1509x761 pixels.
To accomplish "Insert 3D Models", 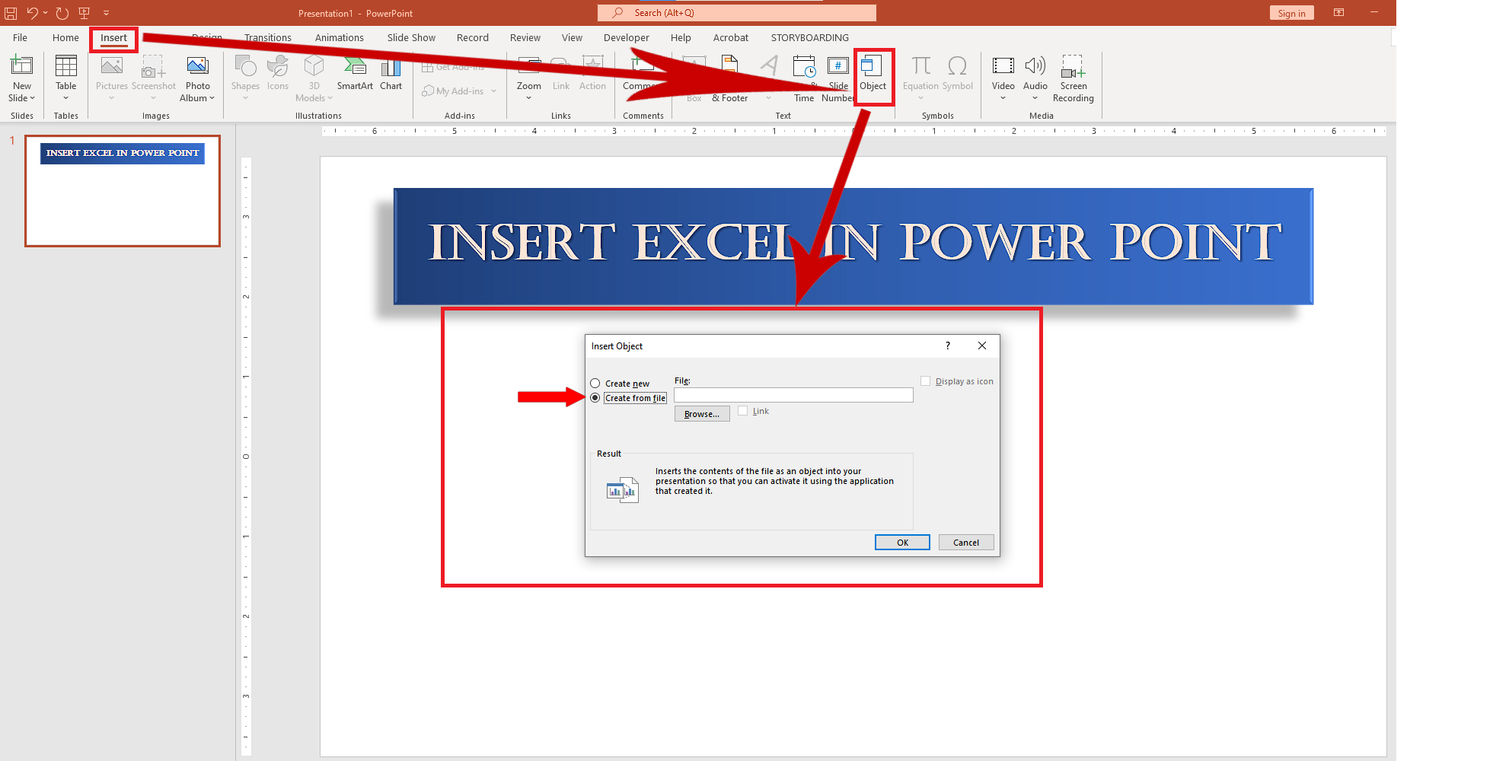I will (x=314, y=78).
